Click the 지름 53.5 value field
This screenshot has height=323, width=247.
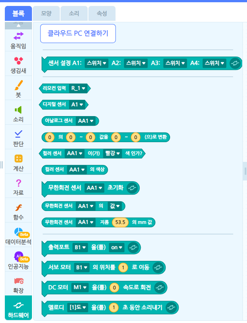click(x=120, y=222)
